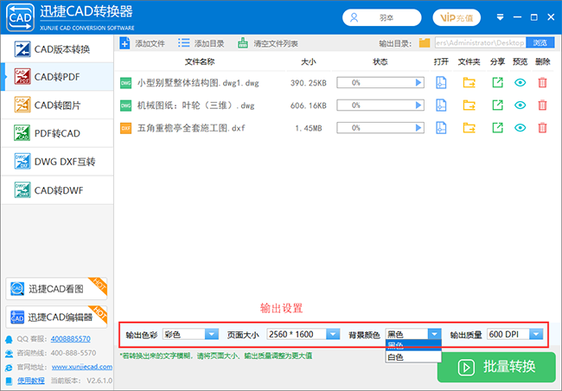Toggle preview eye for 五角重檐亭 dxf row
Screen dimensions: 562x391
tap(520, 128)
